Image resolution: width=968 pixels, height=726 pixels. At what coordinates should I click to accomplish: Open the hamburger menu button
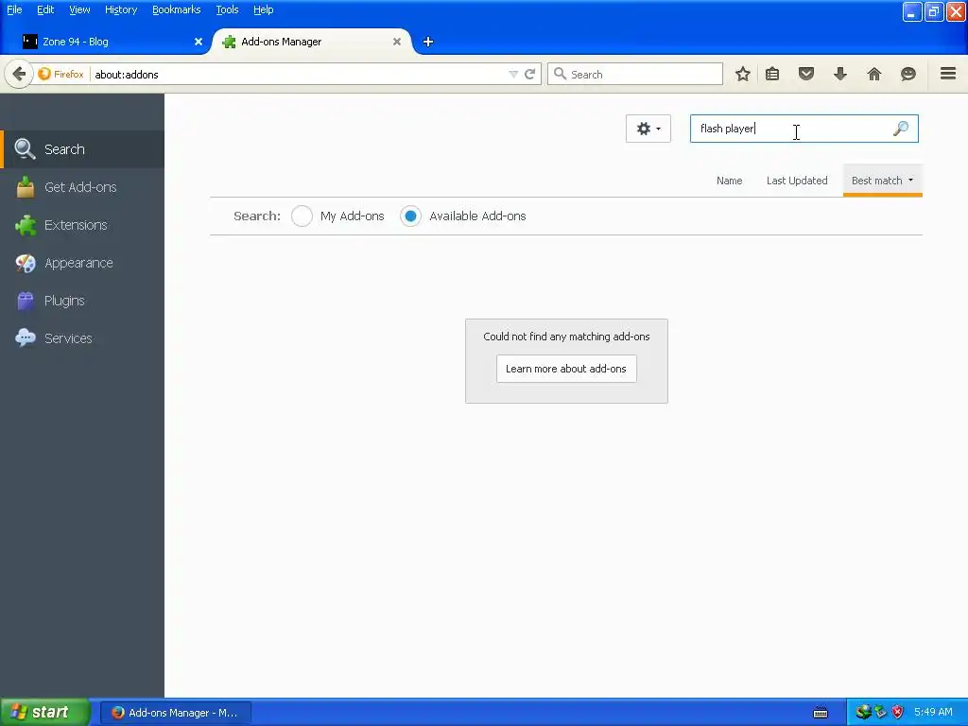[x=948, y=74]
